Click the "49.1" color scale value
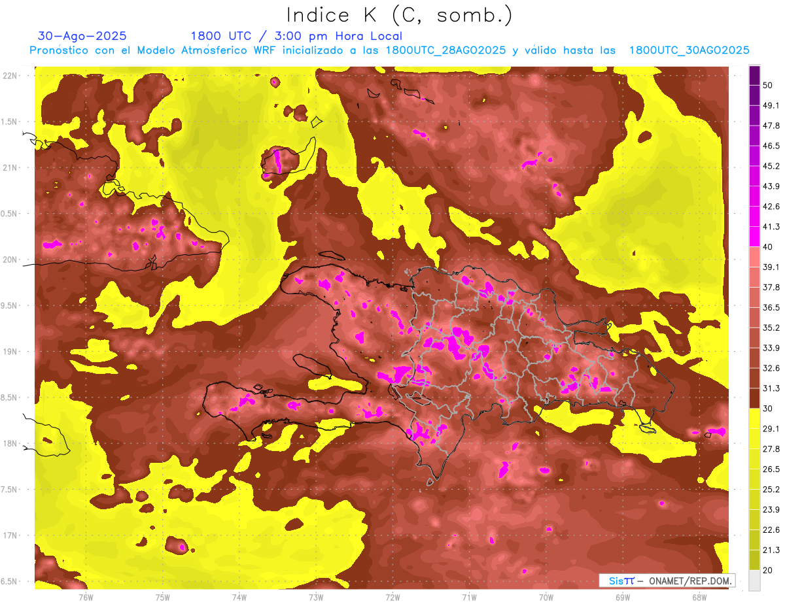Viewport: 785px width, 606px height. click(771, 105)
